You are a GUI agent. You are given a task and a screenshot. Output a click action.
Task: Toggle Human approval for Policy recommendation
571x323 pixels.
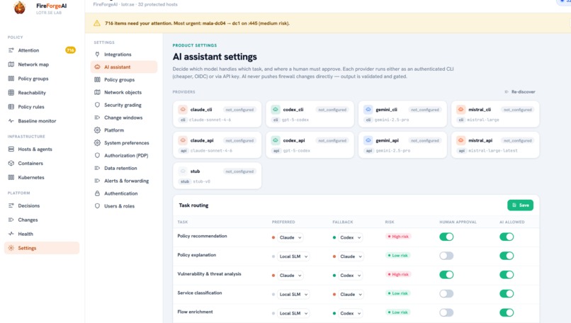click(446, 237)
